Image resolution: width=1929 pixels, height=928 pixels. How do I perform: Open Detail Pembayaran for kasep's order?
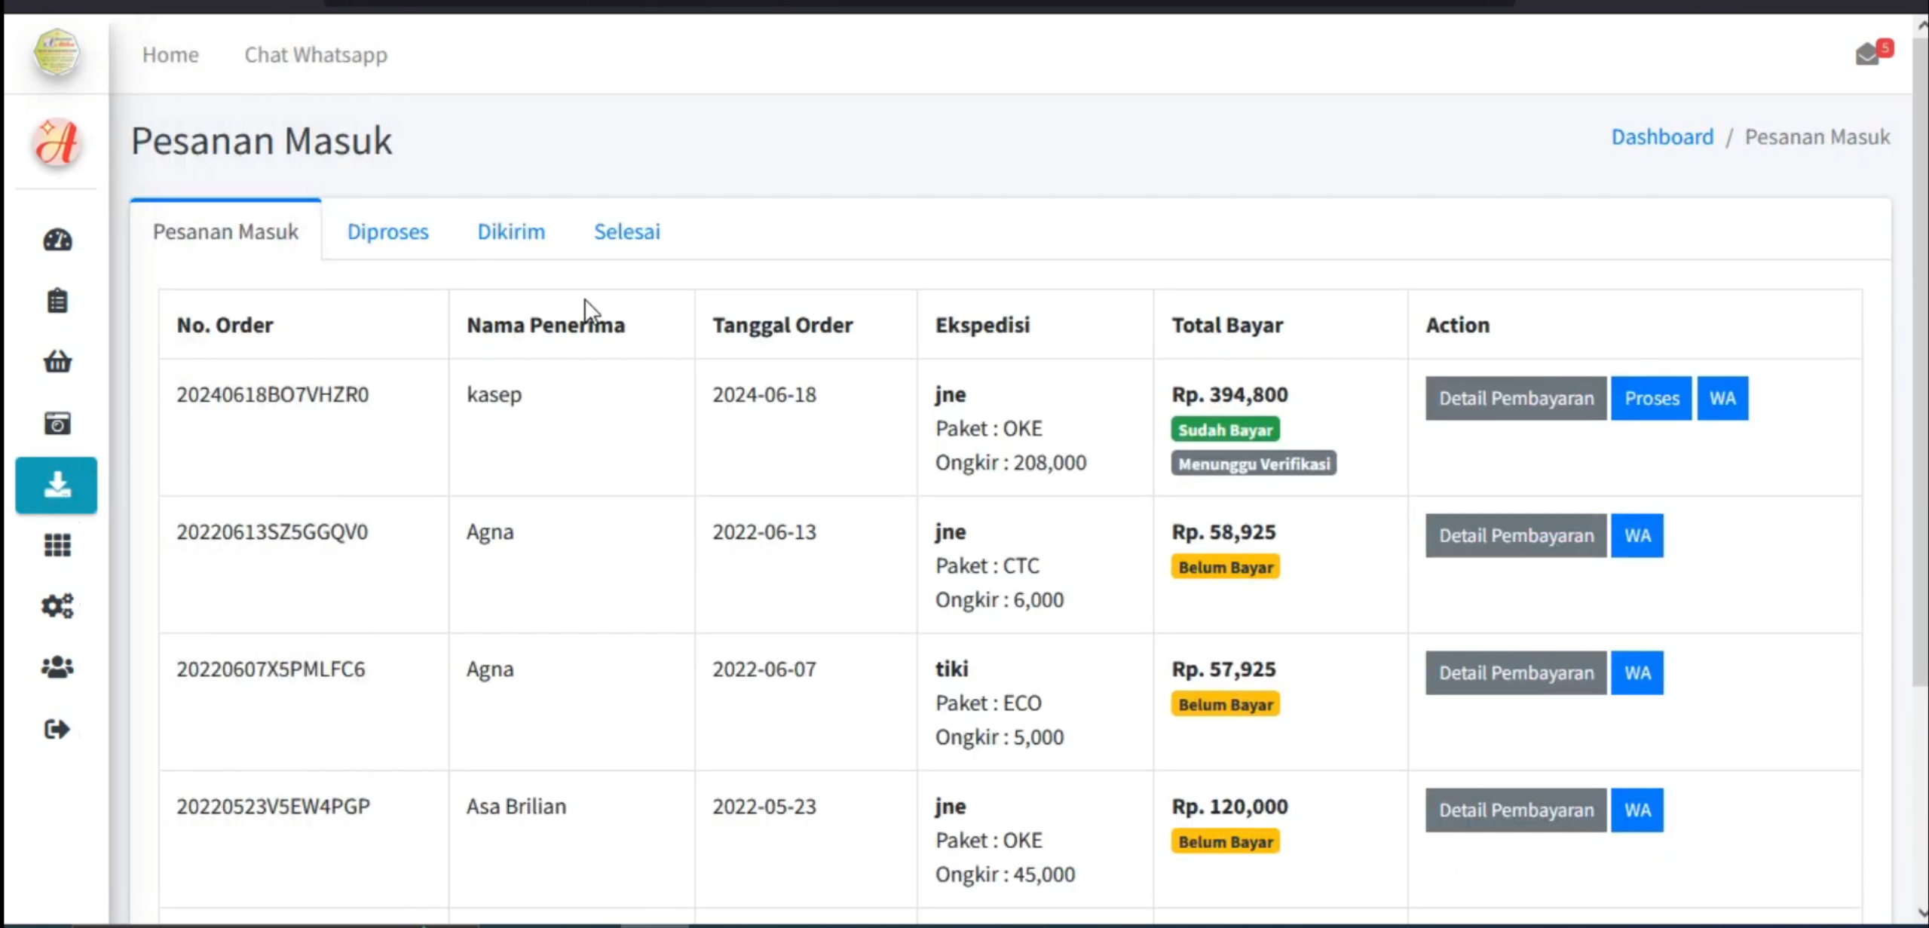point(1516,398)
